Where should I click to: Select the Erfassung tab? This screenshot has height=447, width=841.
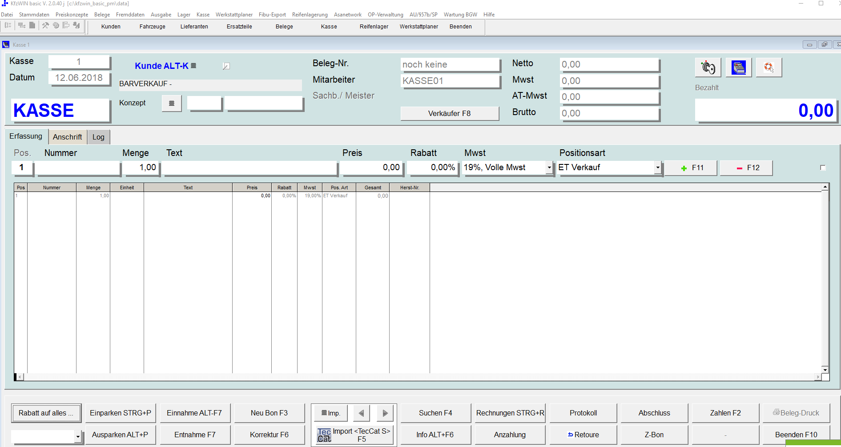pos(26,136)
